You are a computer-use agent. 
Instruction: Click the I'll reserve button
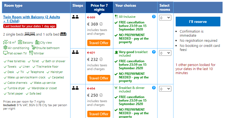pyautogui.click(x=198, y=22)
